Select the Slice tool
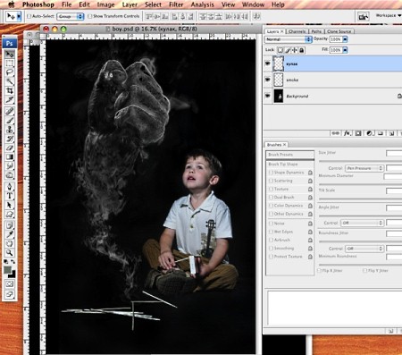The width and height of the screenshot is (402, 355). coord(10,99)
